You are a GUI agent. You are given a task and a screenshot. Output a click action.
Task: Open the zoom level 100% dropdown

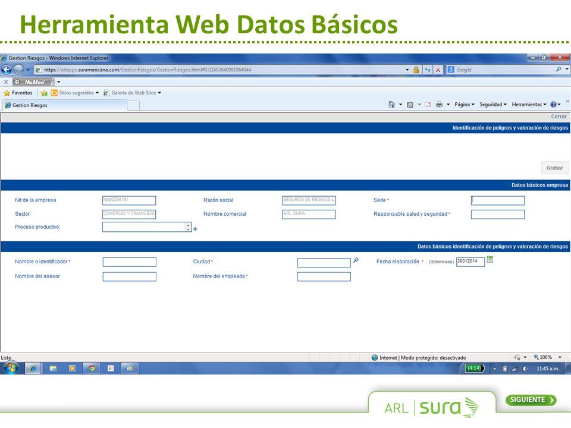(x=560, y=357)
